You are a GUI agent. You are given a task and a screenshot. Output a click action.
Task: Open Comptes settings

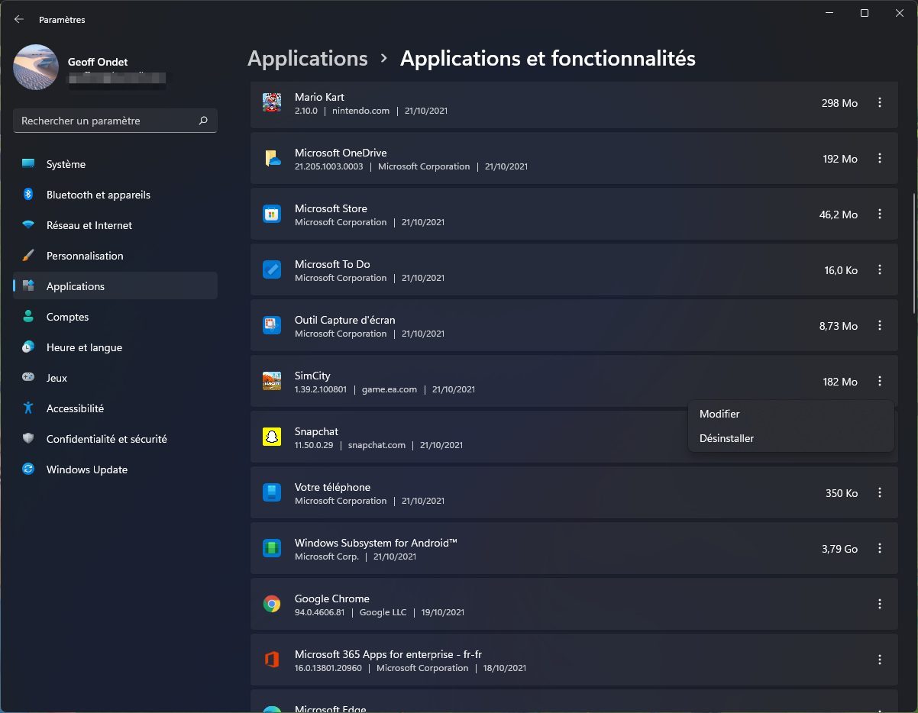click(115, 317)
